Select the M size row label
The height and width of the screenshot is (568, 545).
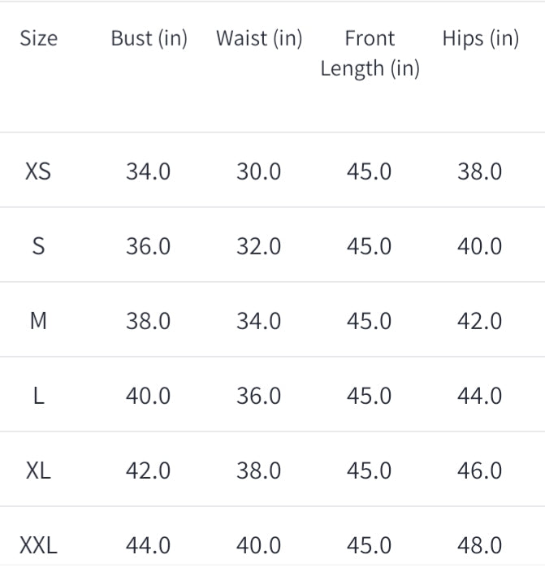coord(38,321)
